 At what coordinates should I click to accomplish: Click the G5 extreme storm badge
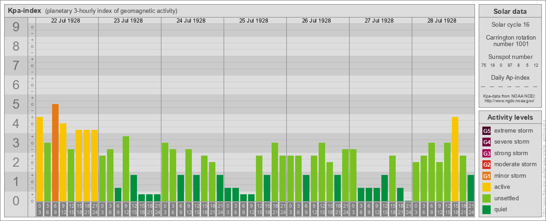[487, 131]
